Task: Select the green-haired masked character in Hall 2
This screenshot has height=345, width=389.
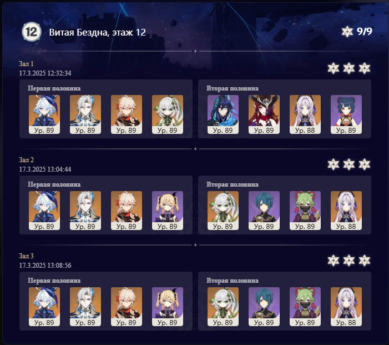Action: [305, 211]
